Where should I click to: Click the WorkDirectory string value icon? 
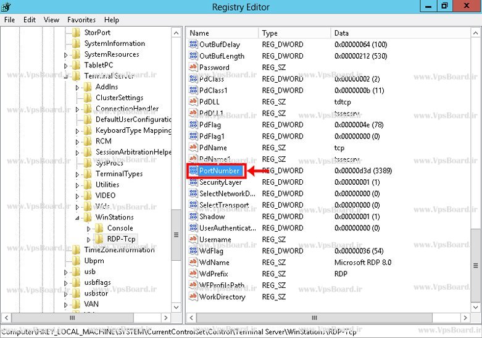click(193, 297)
